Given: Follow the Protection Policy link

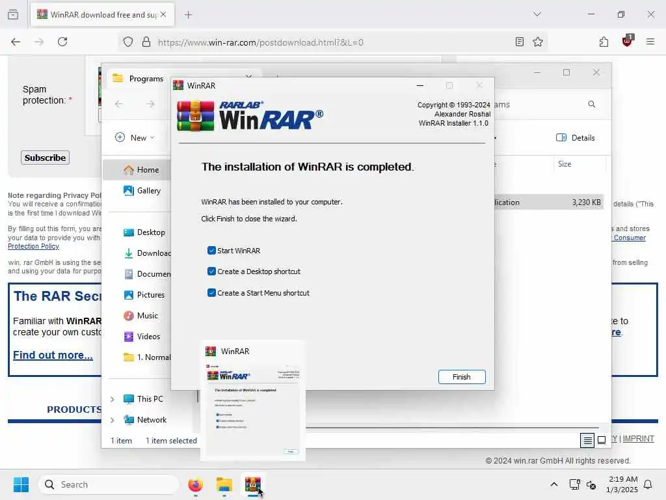Looking at the screenshot, I should click(x=34, y=246).
